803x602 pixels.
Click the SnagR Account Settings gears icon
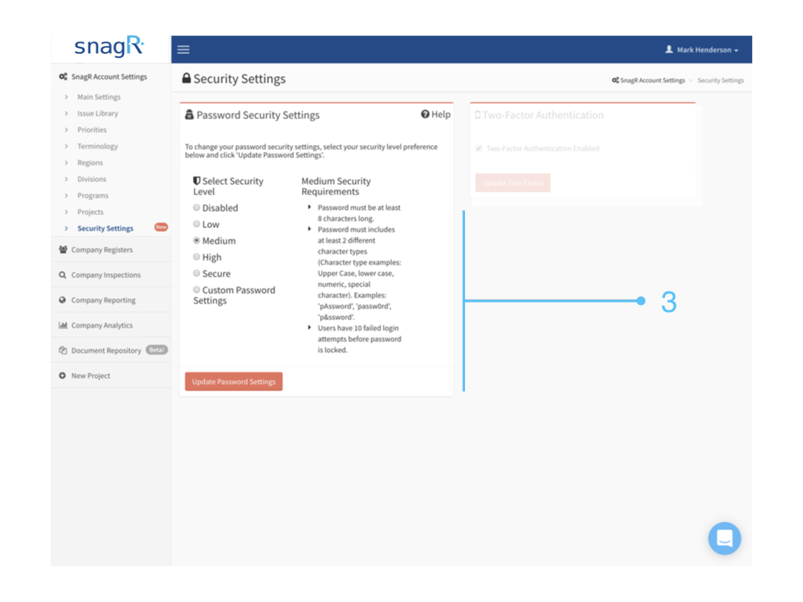click(63, 77)
